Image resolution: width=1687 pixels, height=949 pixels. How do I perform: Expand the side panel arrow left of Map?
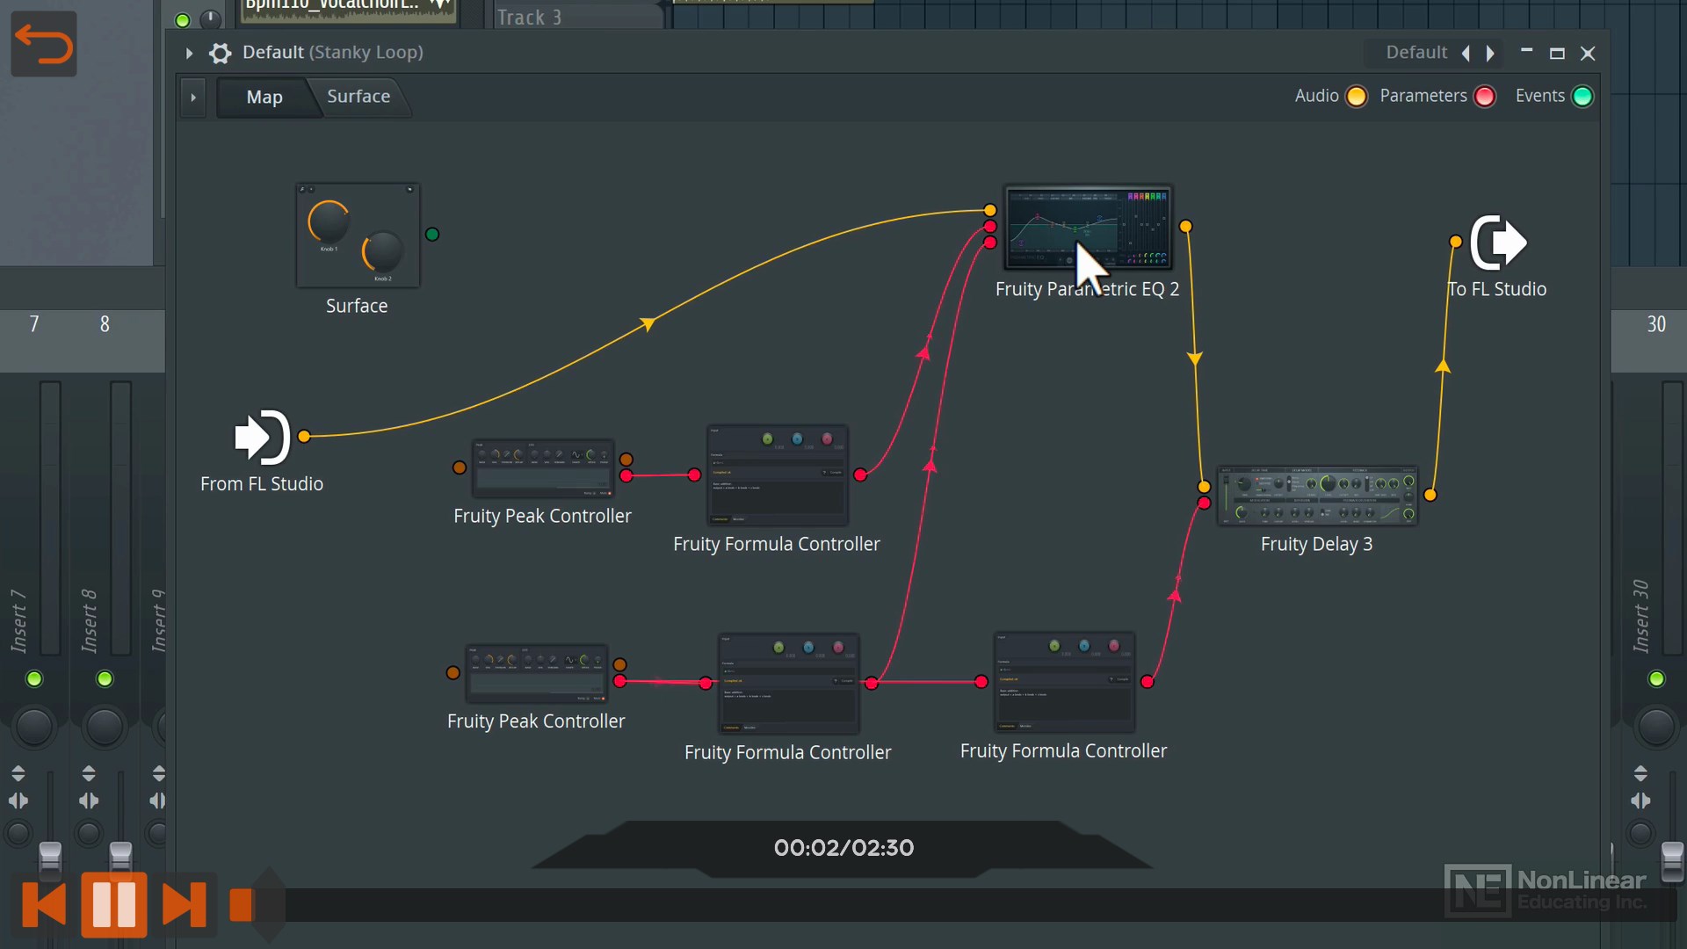(x=193, y=98)
